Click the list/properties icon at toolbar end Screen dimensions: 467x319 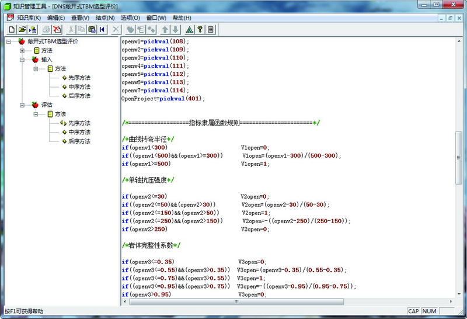click(211, 29)
